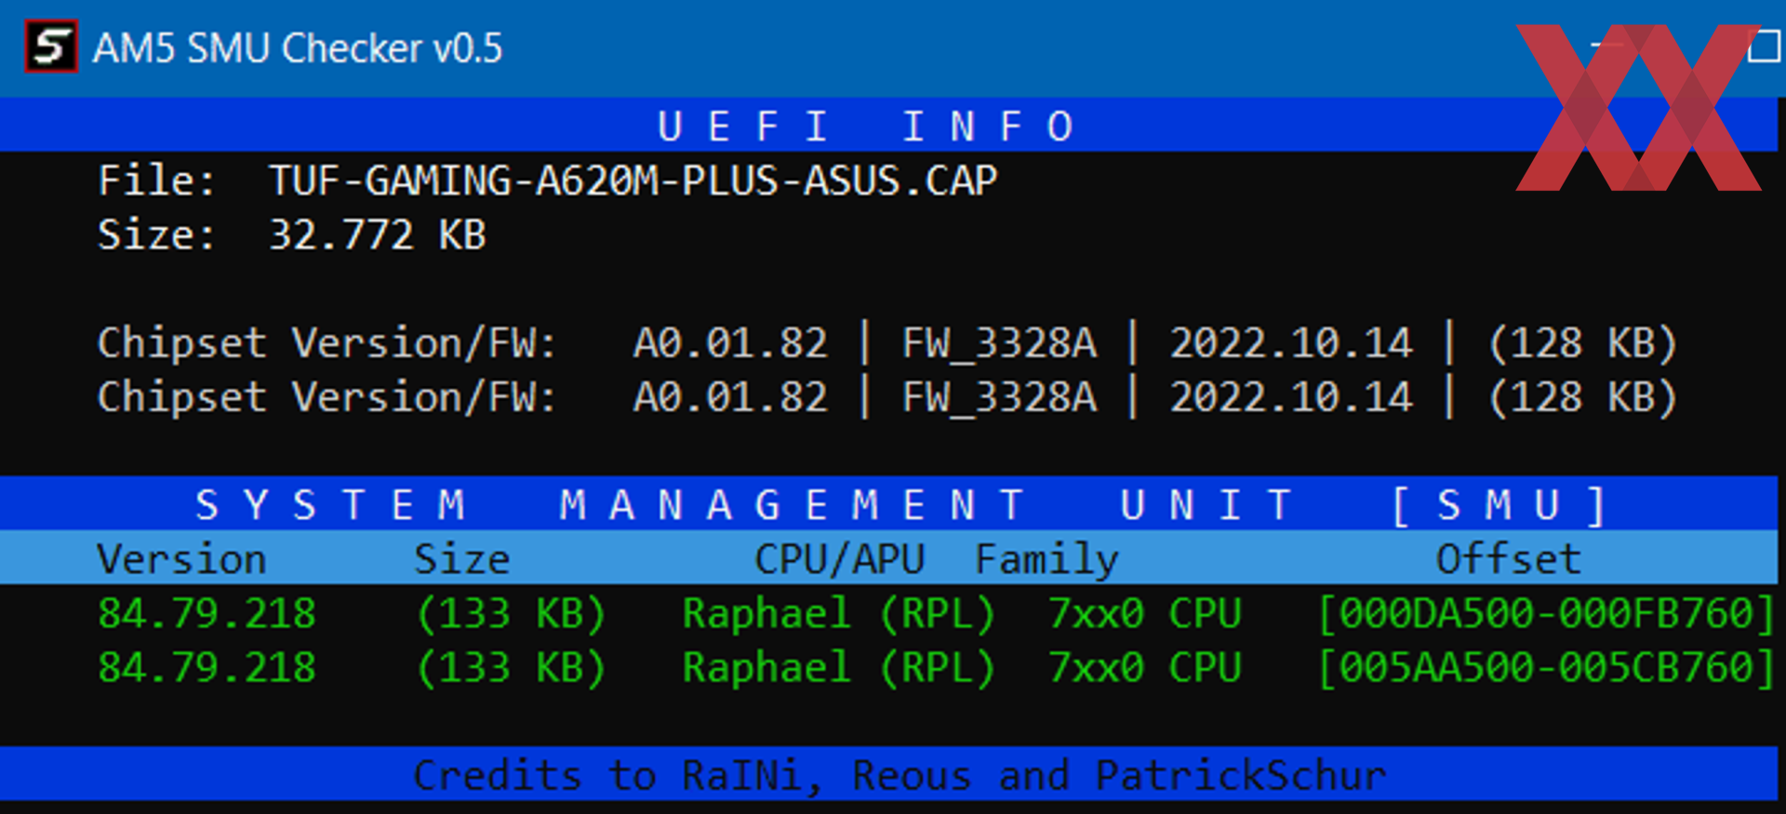
Task: Click '7xx0 CPU' in the 000DA500 offset row
Action: pyautogui.click(x=1145, y=613)
